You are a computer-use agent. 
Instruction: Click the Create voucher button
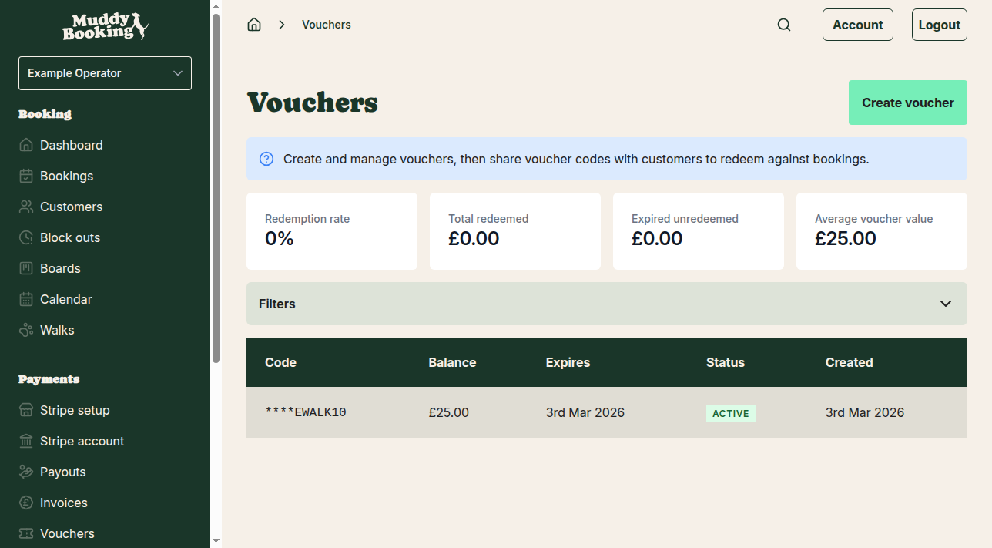click(x=907, y=102)
